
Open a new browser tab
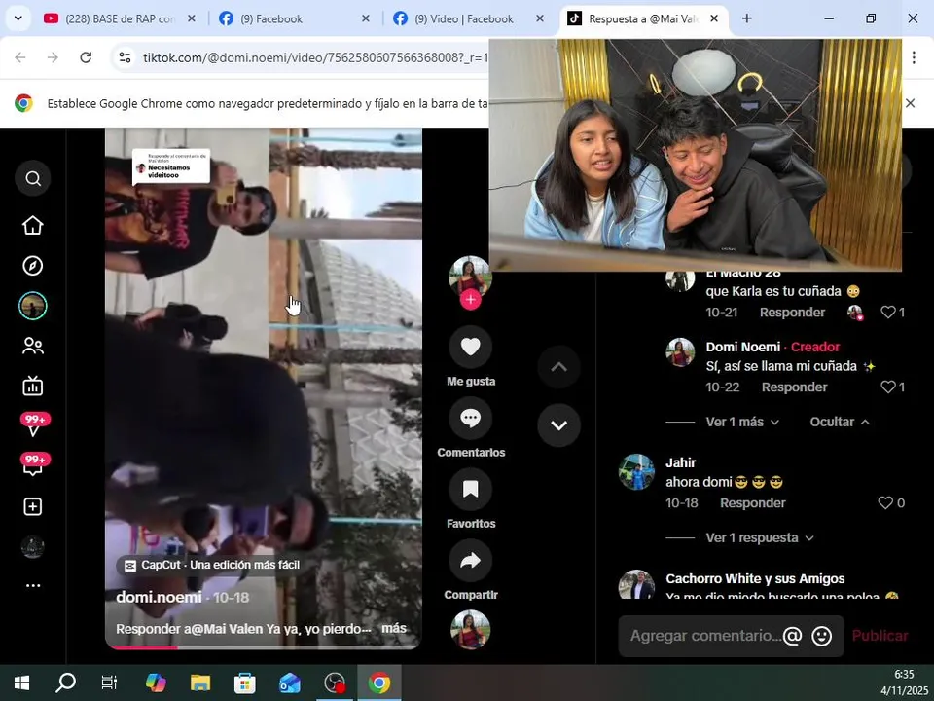(x=747, y=19)
